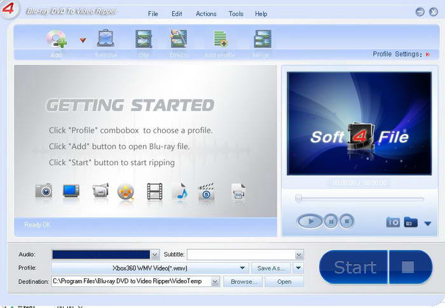Image resolution: width=445 pixels, height=308 pixels.
Task: Open the Profile combo box
Action: click(150, 268)
